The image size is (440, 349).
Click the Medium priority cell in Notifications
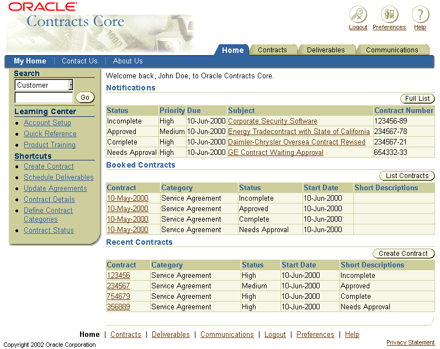click(172, 131)
